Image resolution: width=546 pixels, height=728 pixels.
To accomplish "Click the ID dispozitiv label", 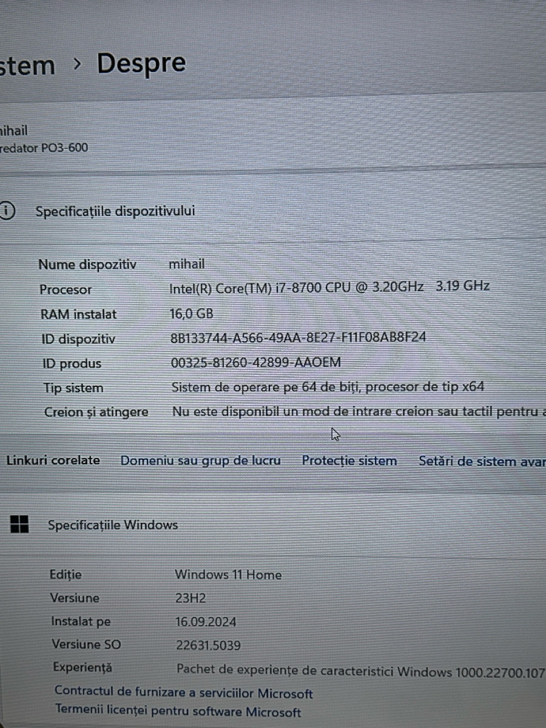I will point(78,339).
